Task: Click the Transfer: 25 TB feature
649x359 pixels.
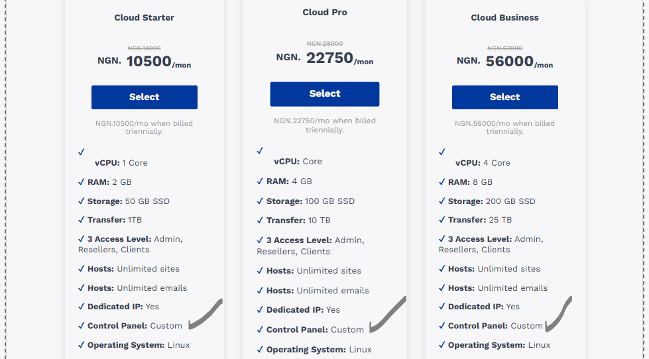Action: tap(480, 220)
